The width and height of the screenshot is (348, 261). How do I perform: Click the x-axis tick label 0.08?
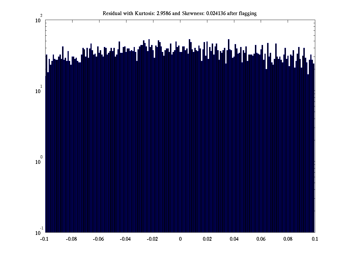coord(288,239)
